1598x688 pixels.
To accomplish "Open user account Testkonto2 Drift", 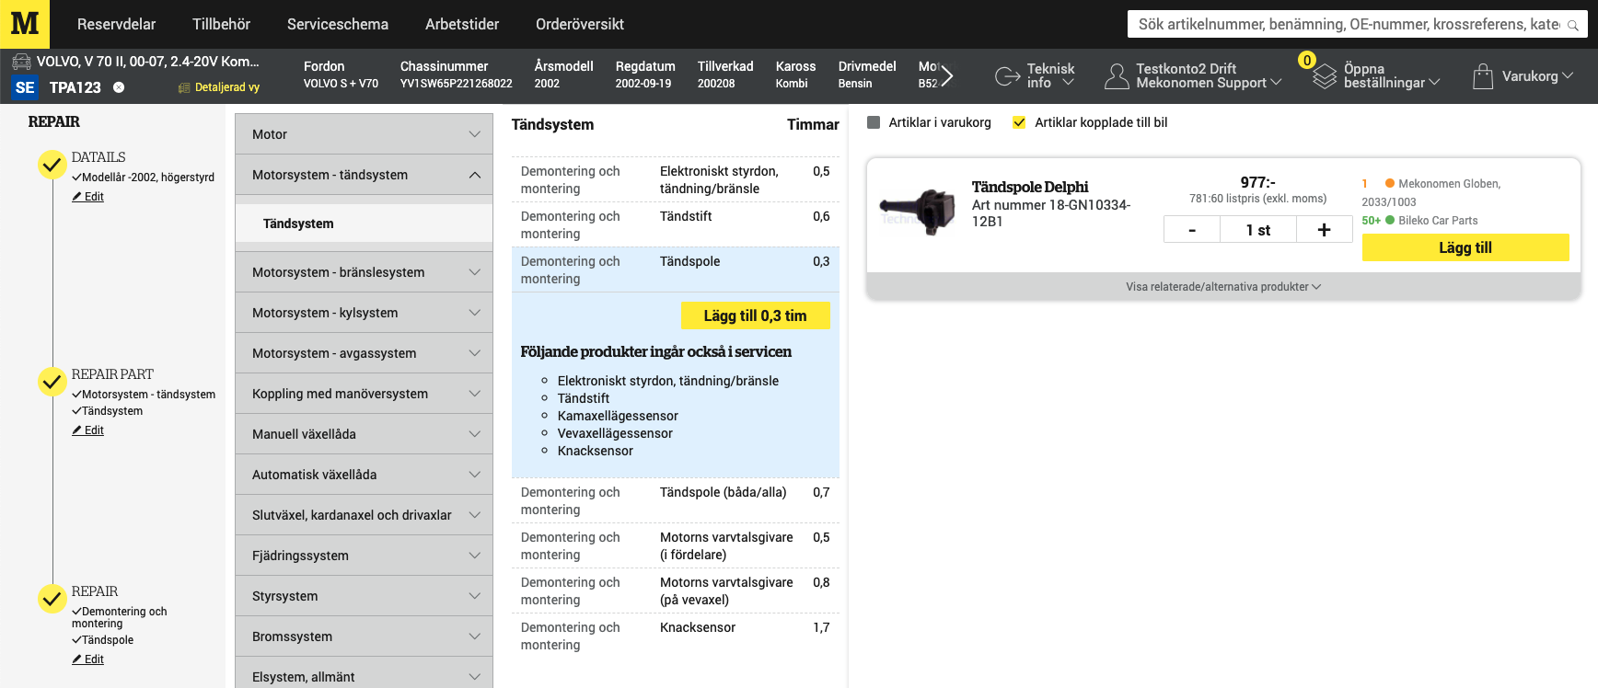I will (1193, 75).
